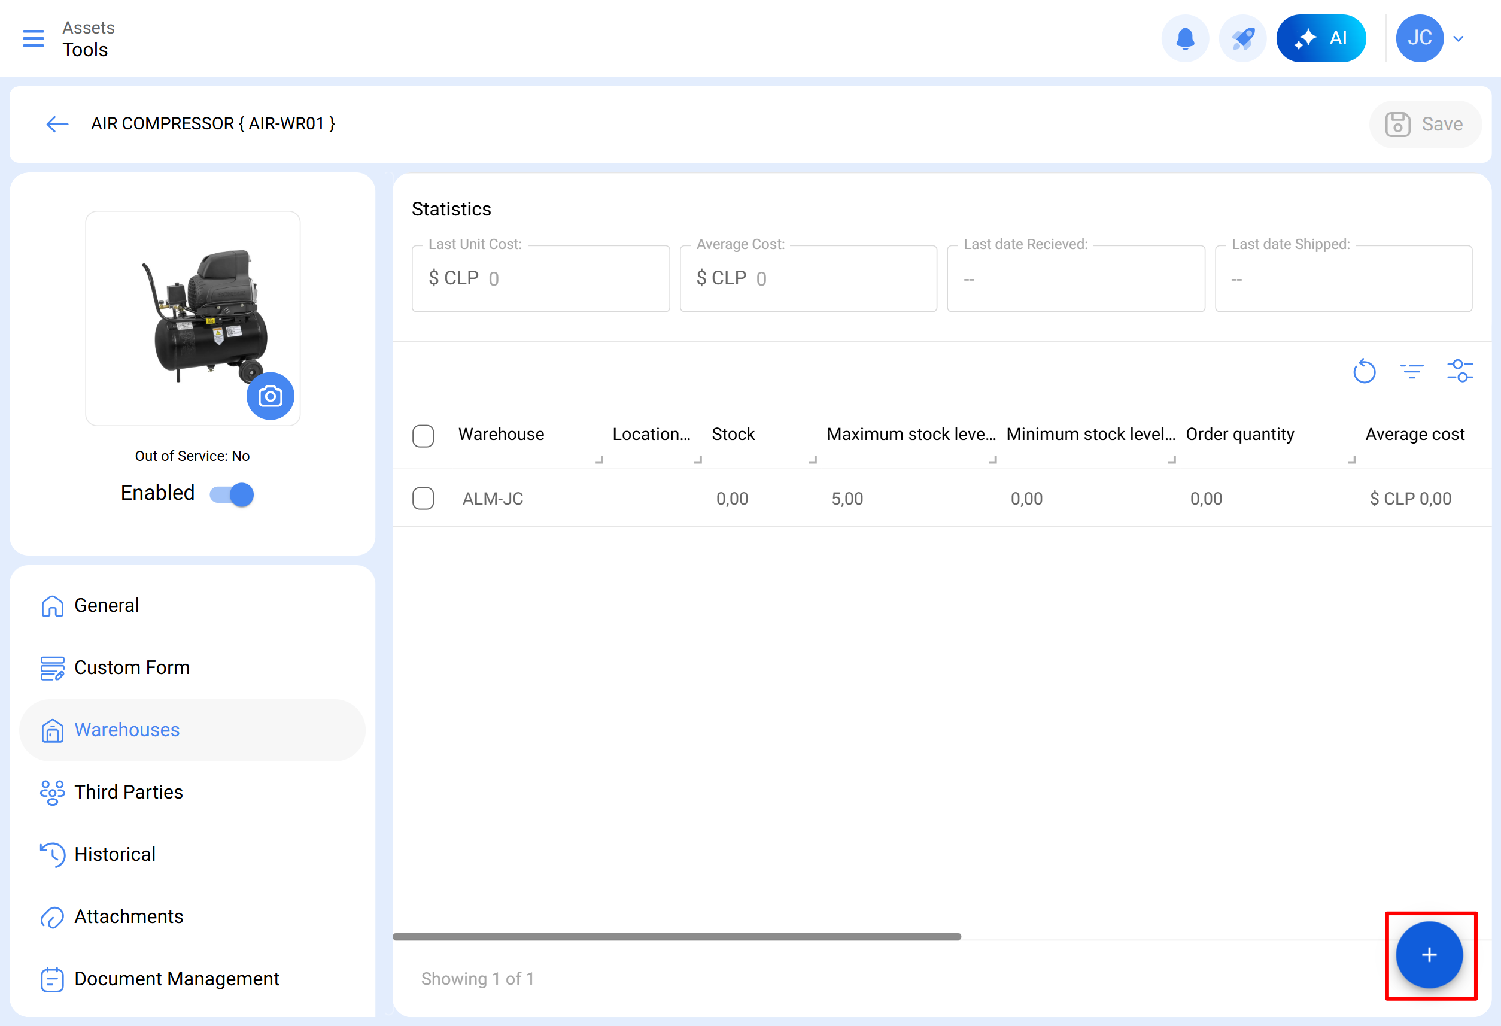
Task: Open the table filter icon
Action: pyautogui.click(x=1412, y=371)
